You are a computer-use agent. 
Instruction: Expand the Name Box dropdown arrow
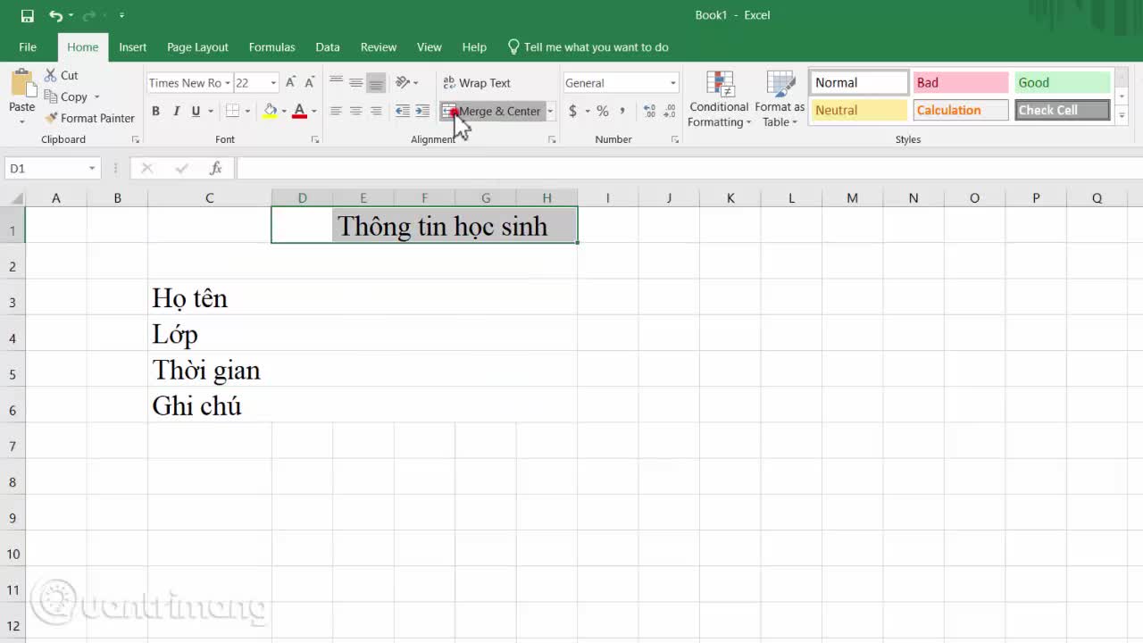click(x=91, y=168)
